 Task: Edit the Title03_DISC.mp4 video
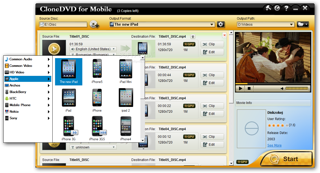coord(212,114)
